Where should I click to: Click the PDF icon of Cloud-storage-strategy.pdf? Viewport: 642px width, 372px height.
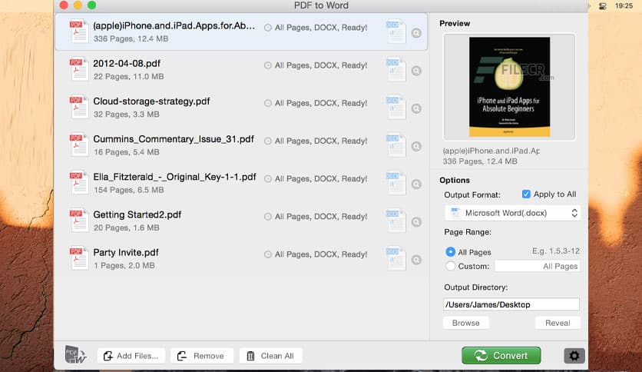(x=79, y=107)
